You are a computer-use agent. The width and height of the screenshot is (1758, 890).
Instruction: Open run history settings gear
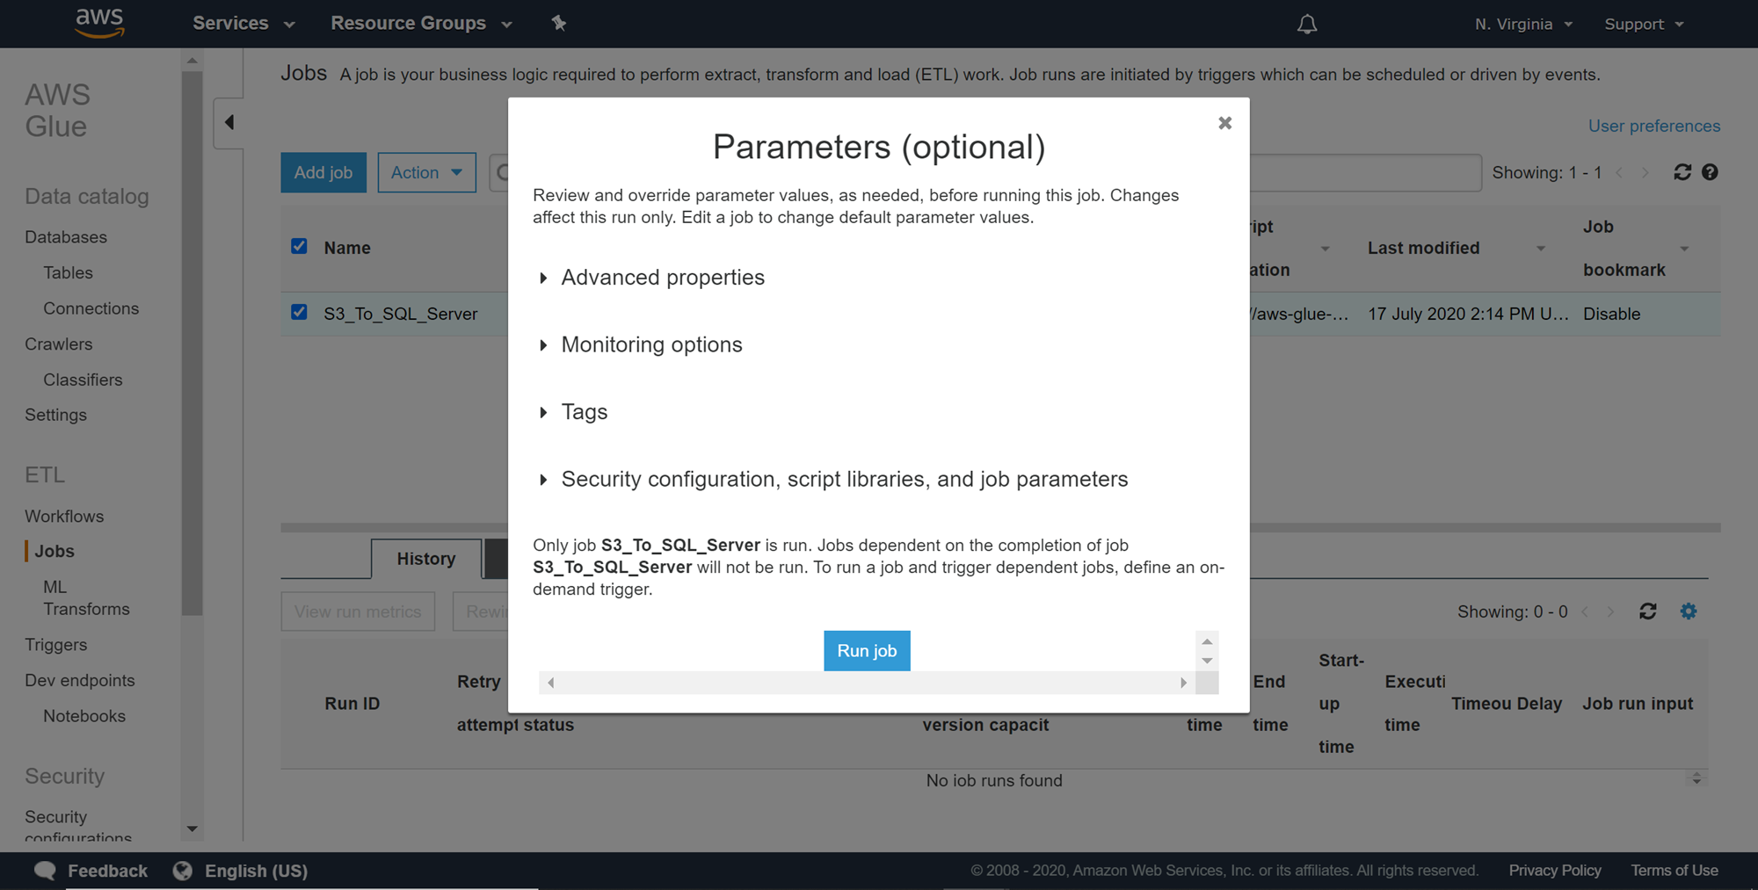click(x=1689, y=611)
